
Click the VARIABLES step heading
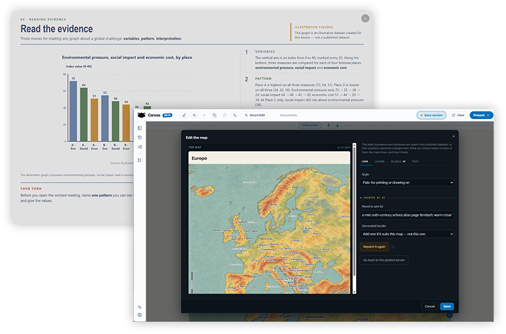(x=265, y=51)
